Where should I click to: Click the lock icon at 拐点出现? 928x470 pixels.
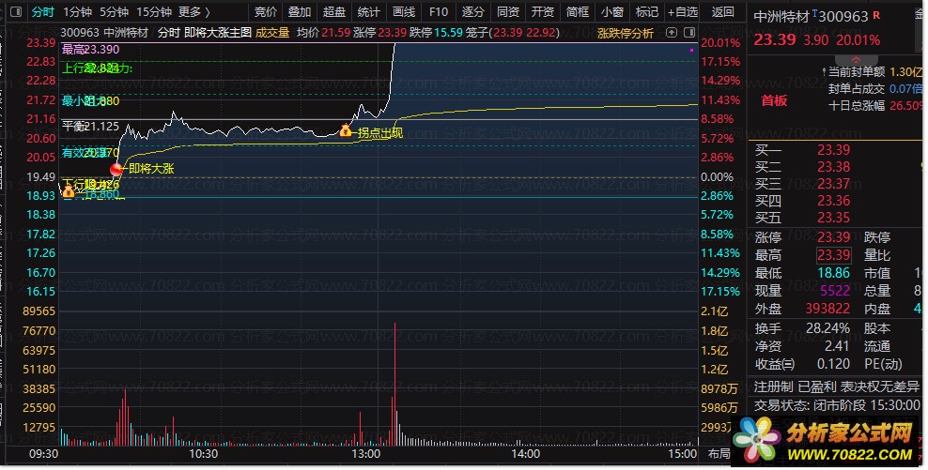[345, 130]
